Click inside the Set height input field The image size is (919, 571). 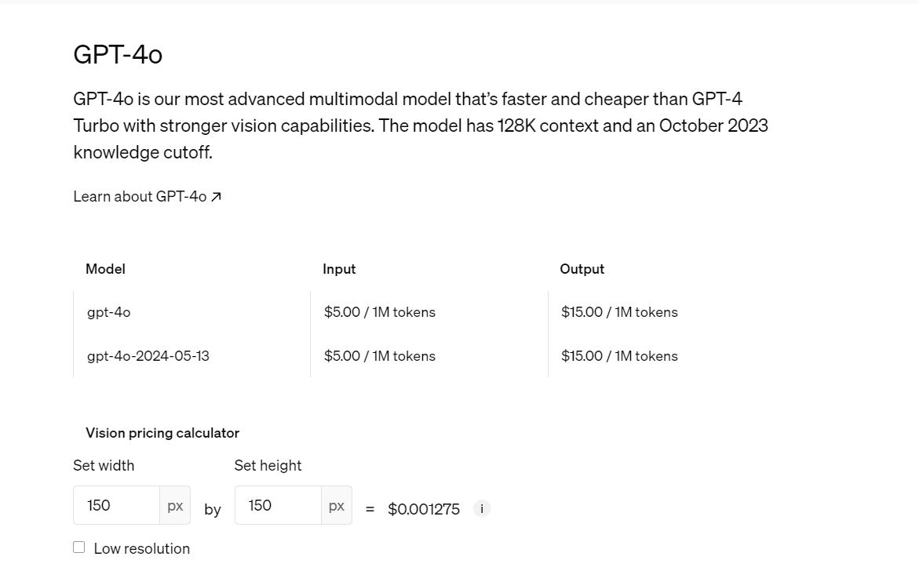(279, 505)
